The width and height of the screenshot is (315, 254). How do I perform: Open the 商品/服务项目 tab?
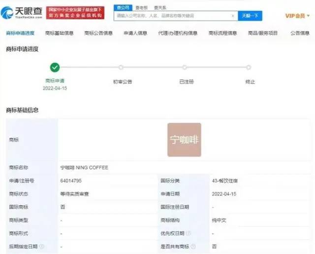coord(263,34)
